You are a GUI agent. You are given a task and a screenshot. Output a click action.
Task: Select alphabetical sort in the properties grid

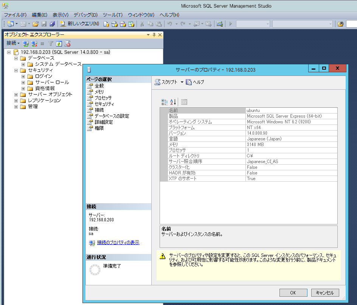click(173, 102)
